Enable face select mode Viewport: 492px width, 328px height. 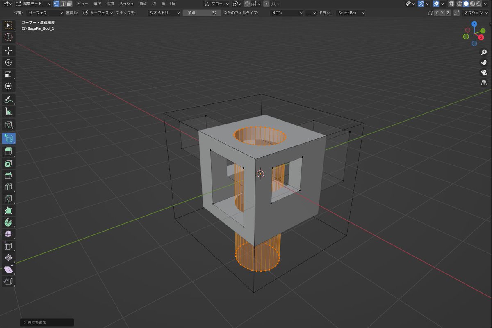[x=69, y=4]
